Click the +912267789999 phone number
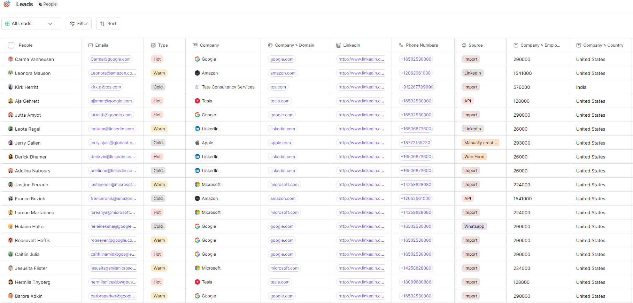The image size is (633, 303). (417, 87)
